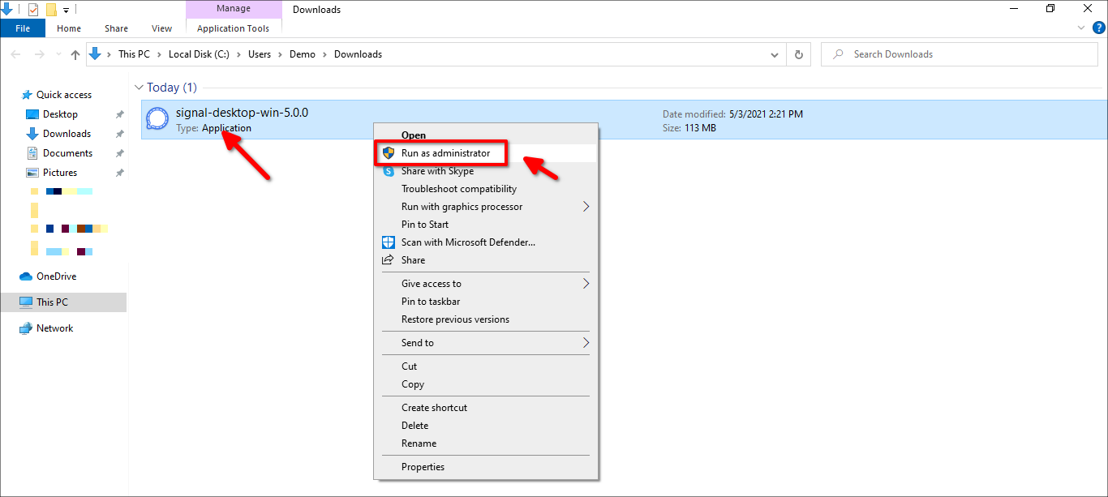Viewport: 1108px width, 497px height.
Task: Click the New folder quick access icon
Action: click(x=51, y=10)
